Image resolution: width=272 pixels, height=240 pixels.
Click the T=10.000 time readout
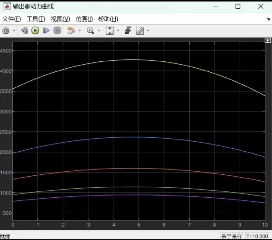257,236
